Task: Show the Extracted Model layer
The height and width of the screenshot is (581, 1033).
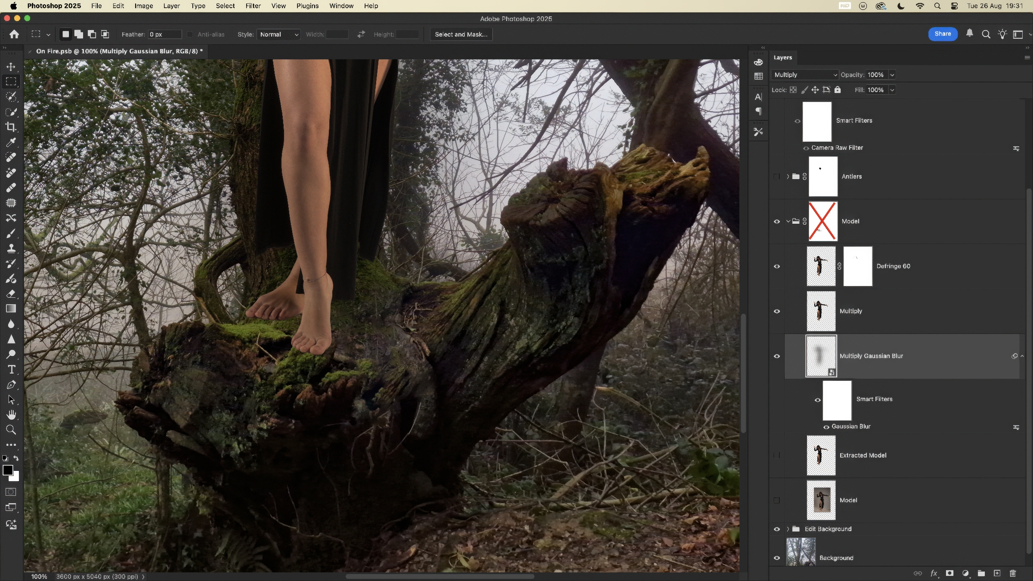Action: point(777,455)
